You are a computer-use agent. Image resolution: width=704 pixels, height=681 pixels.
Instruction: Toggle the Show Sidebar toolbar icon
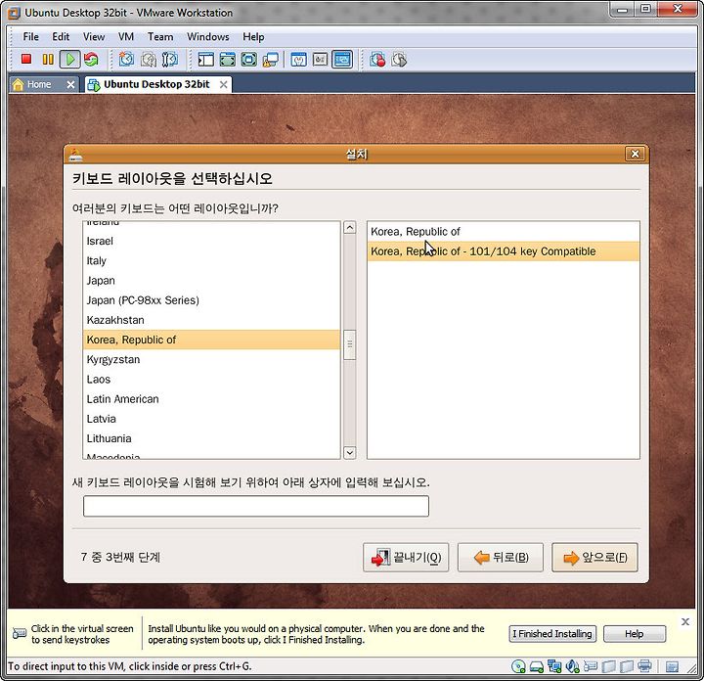(205, 60)
